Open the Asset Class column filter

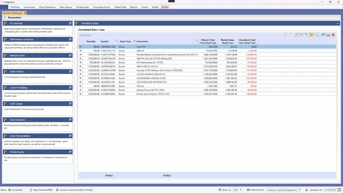[x=134, y=41]
